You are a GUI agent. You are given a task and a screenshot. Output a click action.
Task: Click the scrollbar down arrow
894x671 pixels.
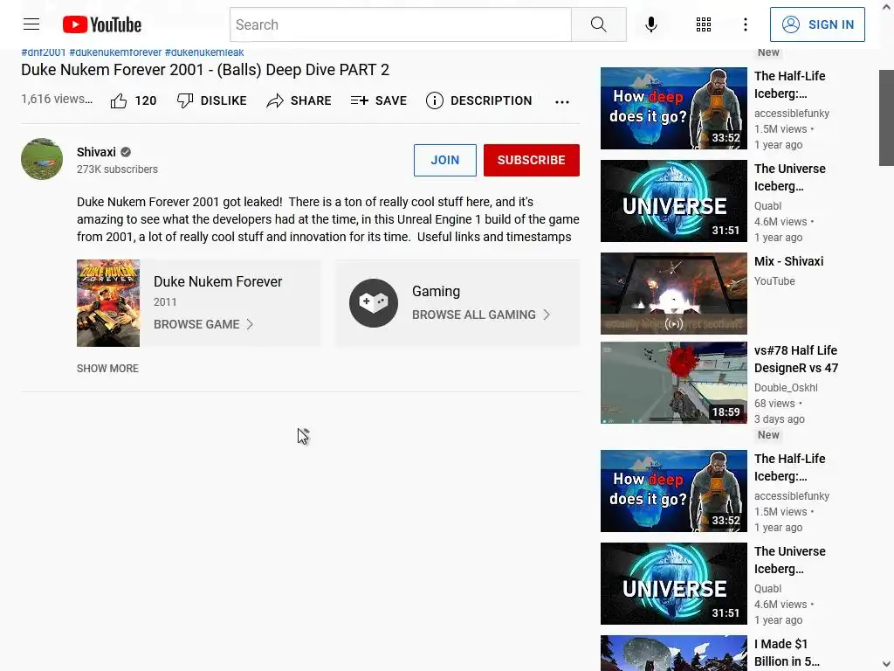pyautogui.click(x=886, y=664)
